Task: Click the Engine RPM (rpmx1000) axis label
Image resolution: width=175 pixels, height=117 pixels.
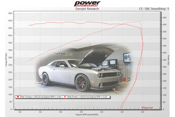Action: (x=86, y=115)
